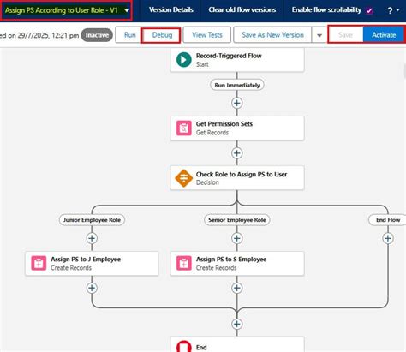
Task: Expand Save As New Version dropdown arrow
Action: coord(319,35)
